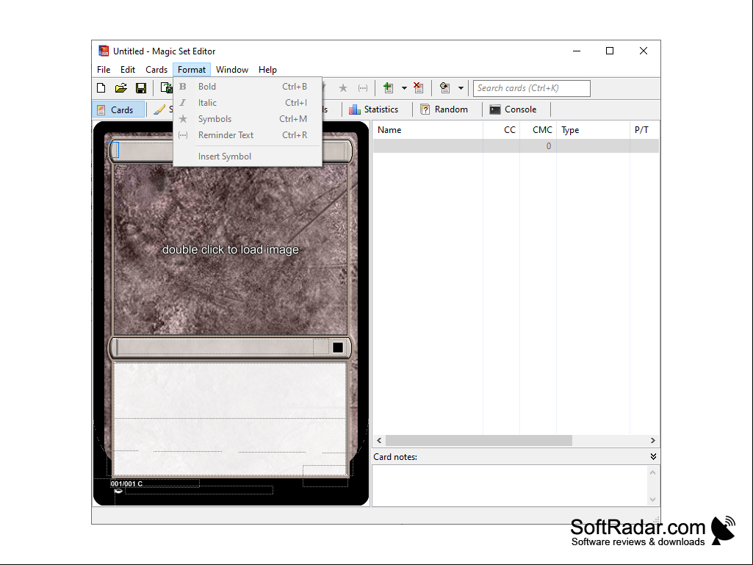Click the card type line field
The width and height of the screenshot is (753, 565).
click(x=215, y=348)
